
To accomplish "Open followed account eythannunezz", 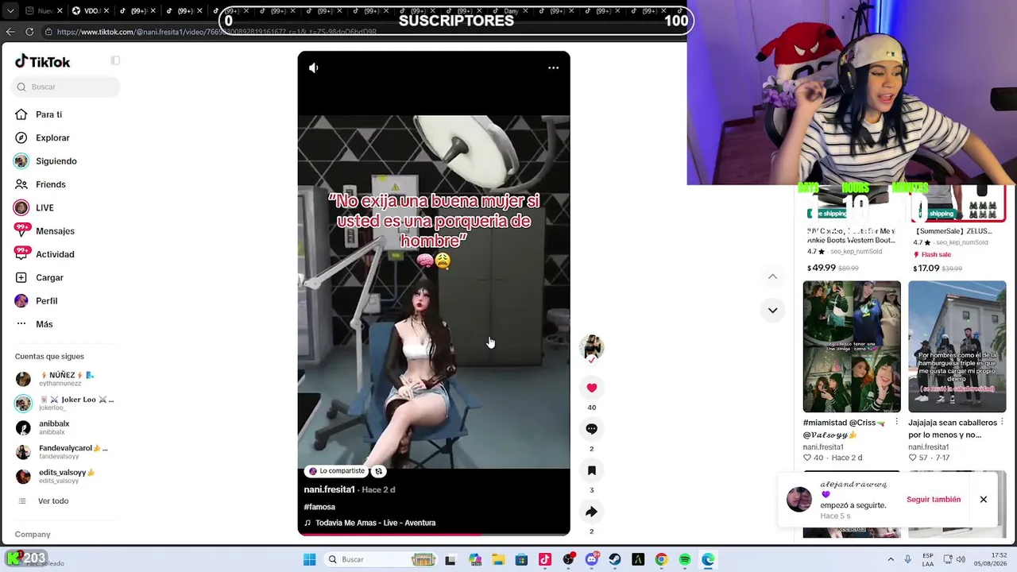I will click(66, 379).
